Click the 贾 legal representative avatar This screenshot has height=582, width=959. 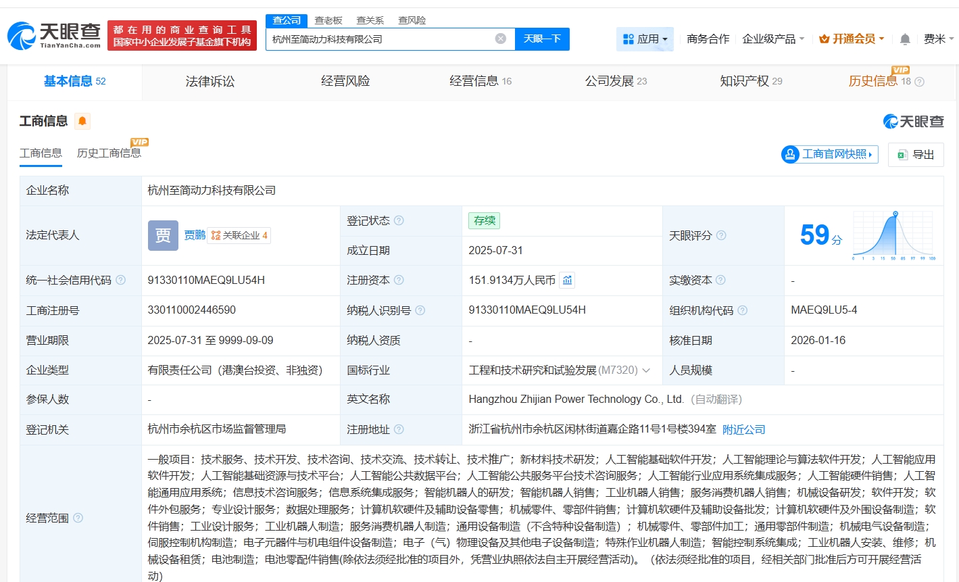click(163, 235)
